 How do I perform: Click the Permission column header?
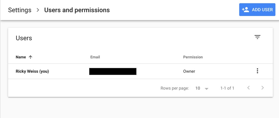tap(193, 57)
